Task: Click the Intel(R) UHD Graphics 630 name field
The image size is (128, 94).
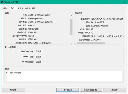Action: click(x=39, y=15)
